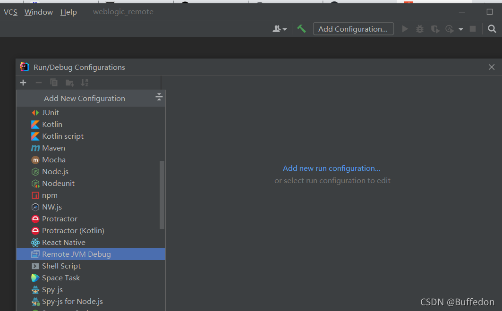Click the Debug bug icon
This screenshot has height=311, width=502.
420,29
